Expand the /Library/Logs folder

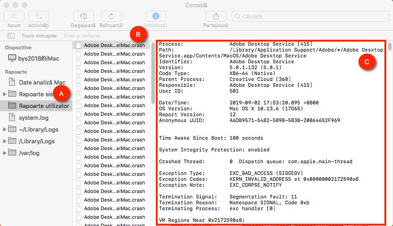5,141
